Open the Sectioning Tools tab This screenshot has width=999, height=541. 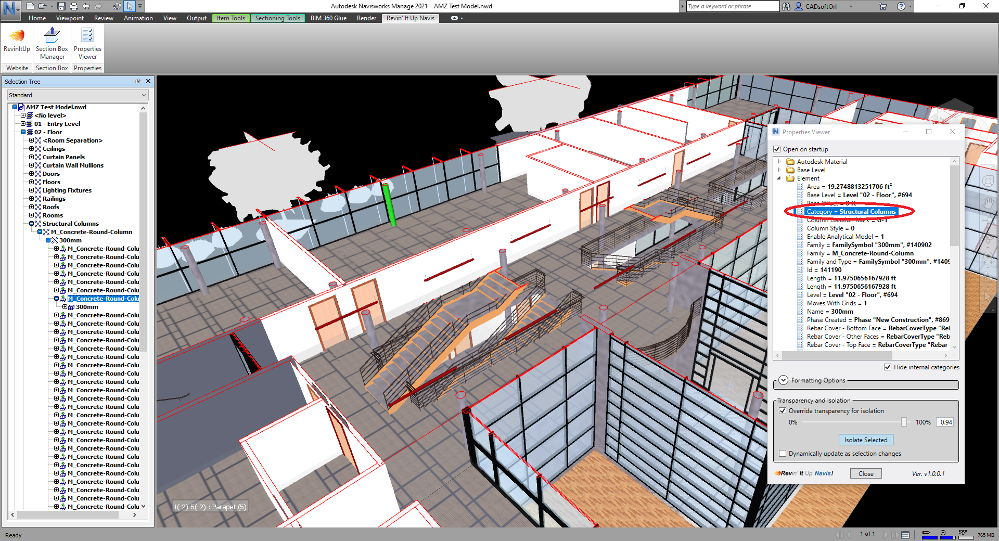click(x=277, y=18)
